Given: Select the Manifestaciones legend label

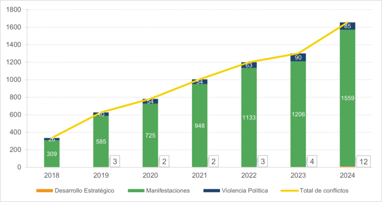Looking at the screenshot, I should click(165, 190).
